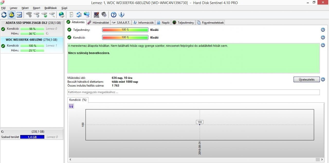This screenshot has width=329, height=163.
Task: Click the 636 nap, 10 óra value
Action: (122, 78)
